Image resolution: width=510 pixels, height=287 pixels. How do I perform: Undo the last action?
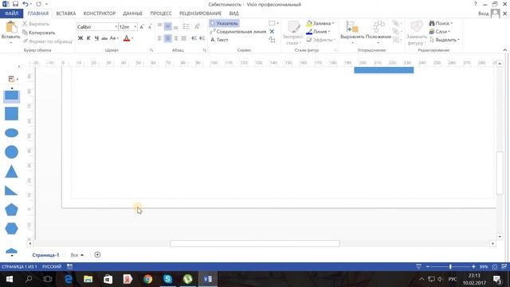coord(25,4)
